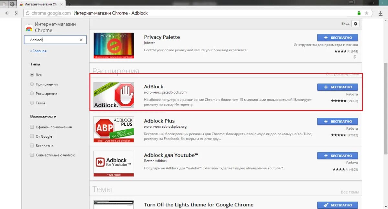Click AdBlock five-star rating
The width and height of the screenshot is (388, 209).
coord(339,101)
